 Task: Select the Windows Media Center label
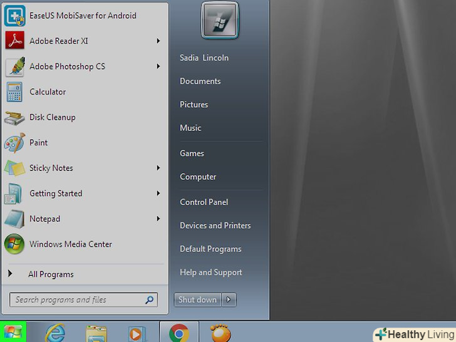click(x=71, y=244)
